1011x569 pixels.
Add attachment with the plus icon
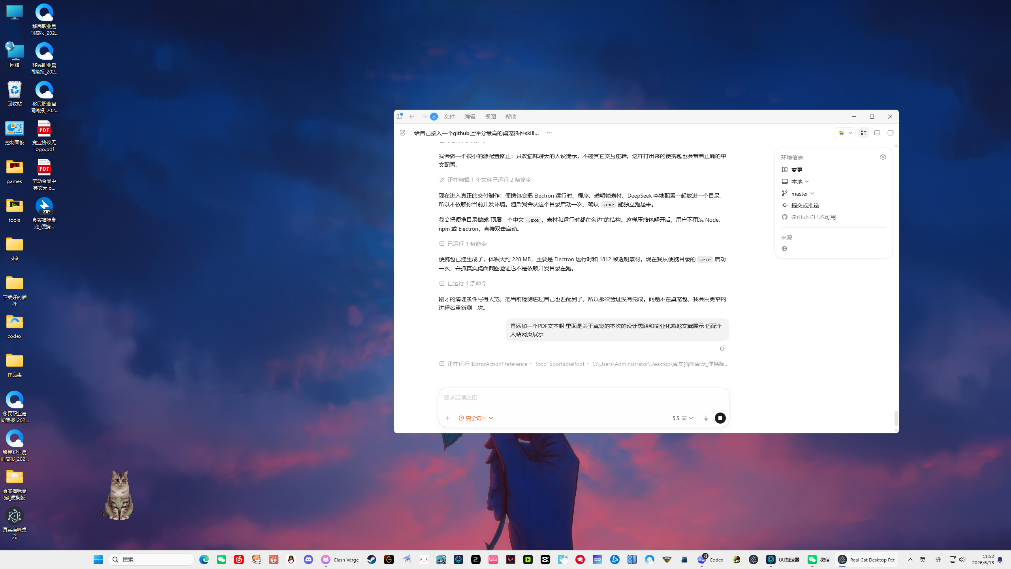point(448,418)
